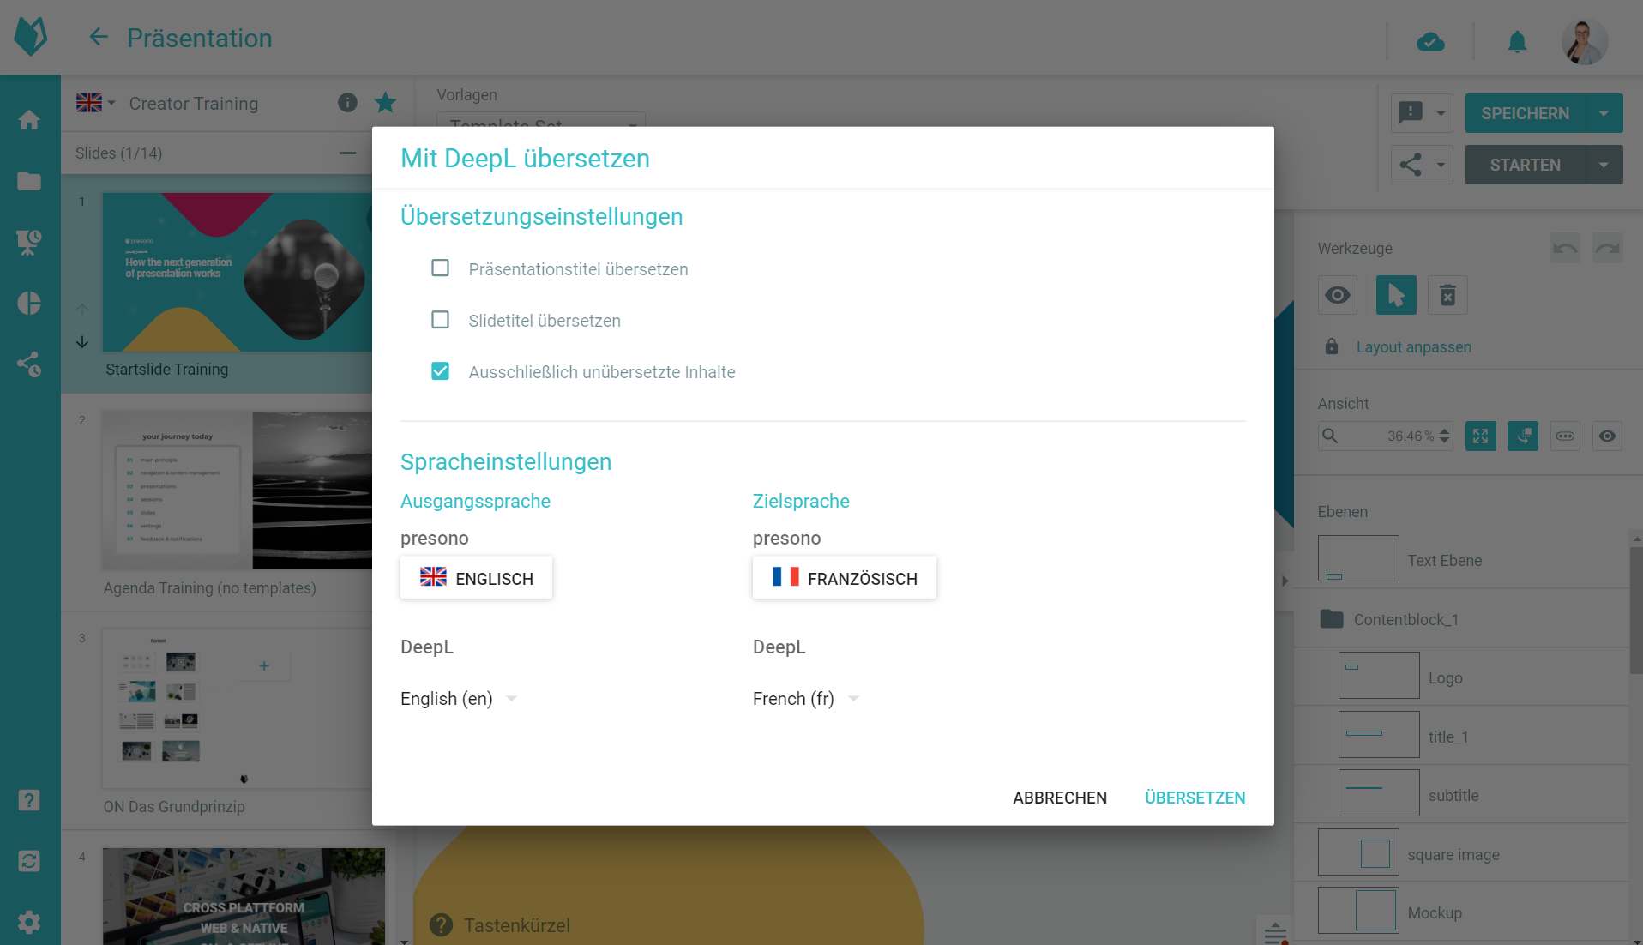Click the share icon near STARTEN
The height and width of the screenshot is (945, 1643).
tap(1411, 165)
